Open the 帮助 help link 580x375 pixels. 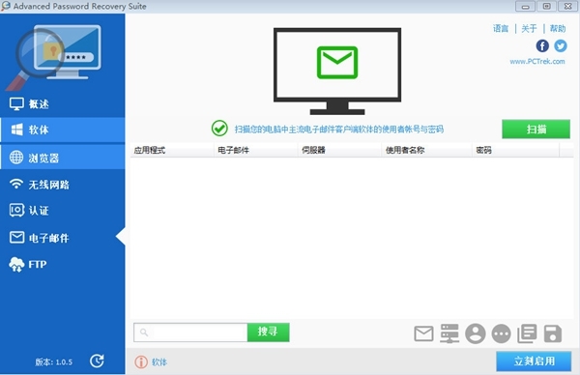coord(558,28)
